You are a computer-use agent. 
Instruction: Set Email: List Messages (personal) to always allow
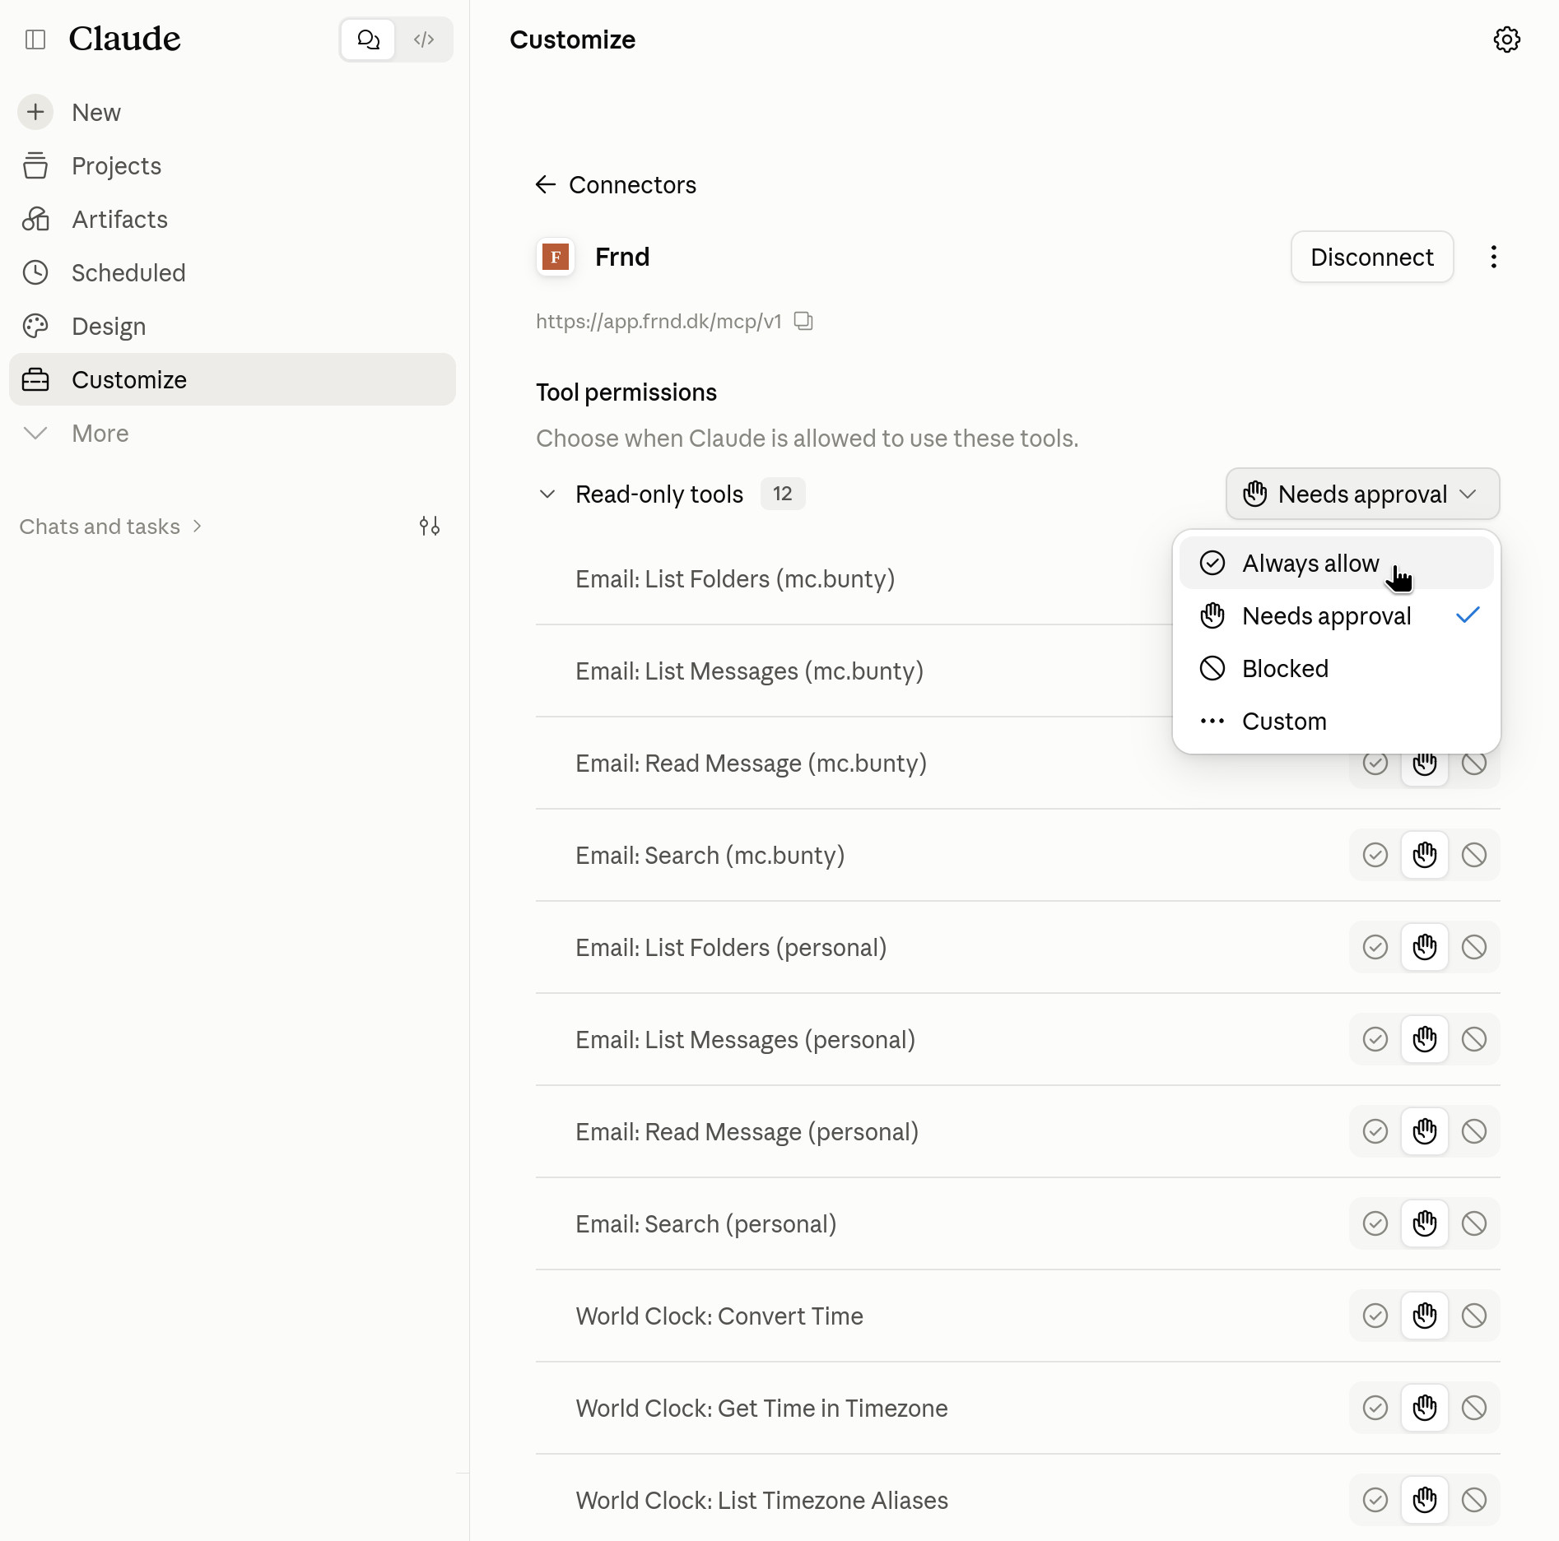1375,1039
